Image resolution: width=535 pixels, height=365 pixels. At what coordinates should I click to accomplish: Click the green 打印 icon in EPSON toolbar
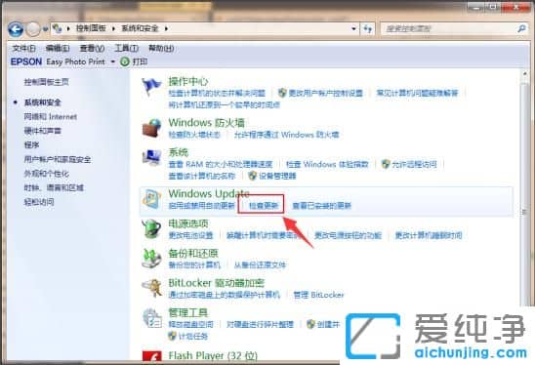click(125, 61)
